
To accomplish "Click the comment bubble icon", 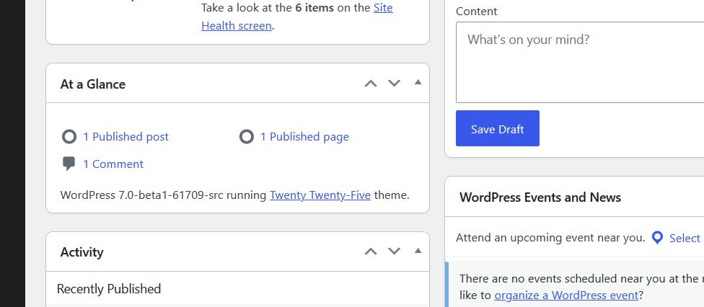I will pyautogui.click(x=69, y=164).
